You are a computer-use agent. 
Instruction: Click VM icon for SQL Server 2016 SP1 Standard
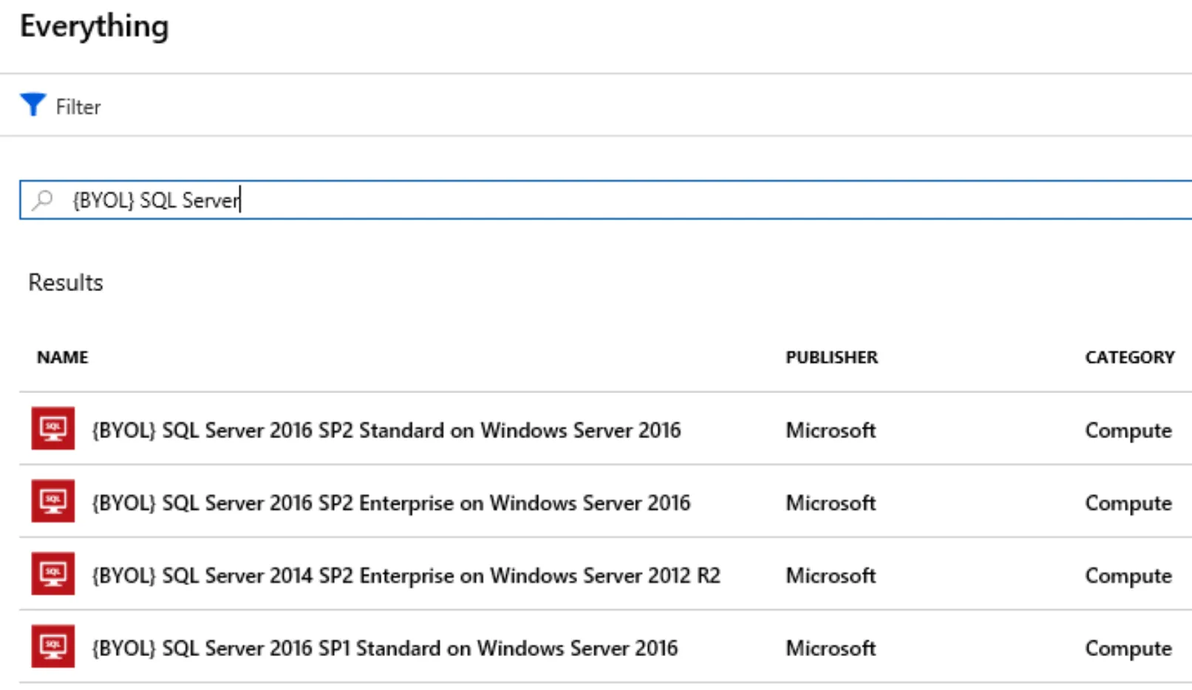(x=53, y=646)
